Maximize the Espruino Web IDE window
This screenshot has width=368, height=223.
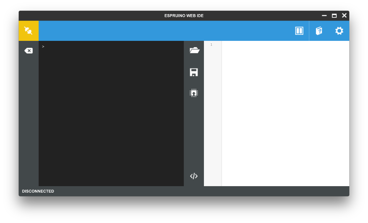pyautogui.click(x=334, y=16)
